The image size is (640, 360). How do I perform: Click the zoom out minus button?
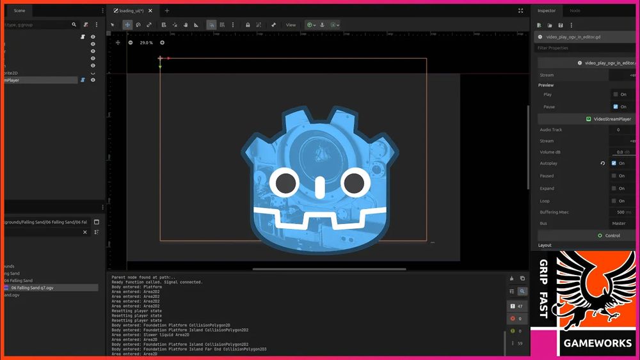(131, 43)
